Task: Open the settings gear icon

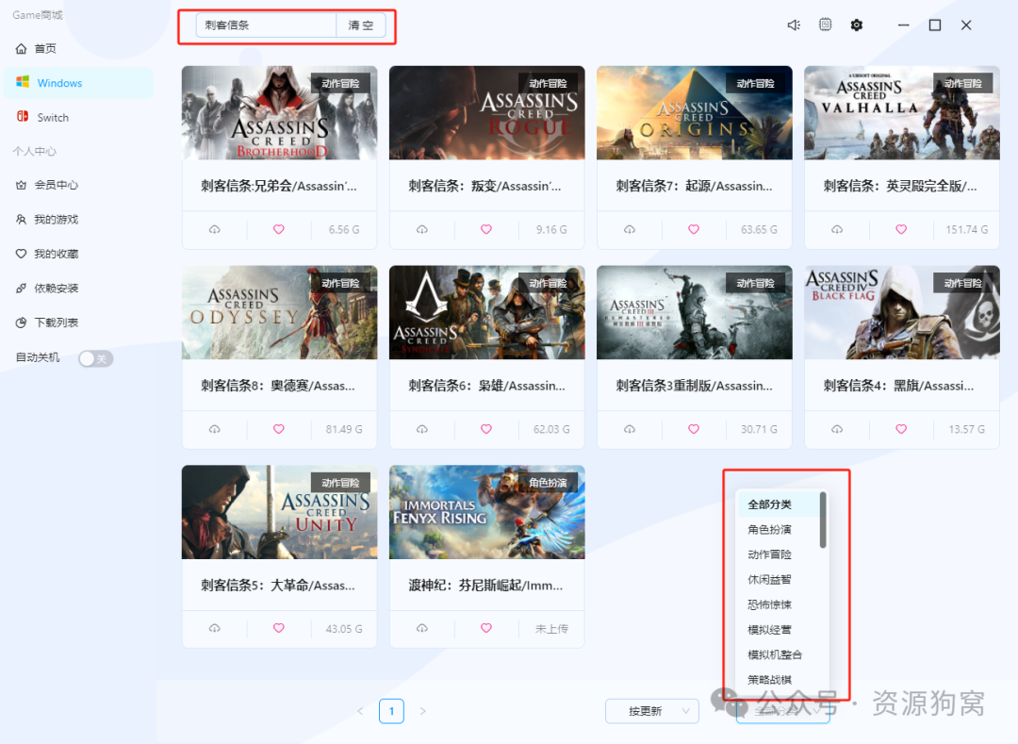Action: pos(856,25)
